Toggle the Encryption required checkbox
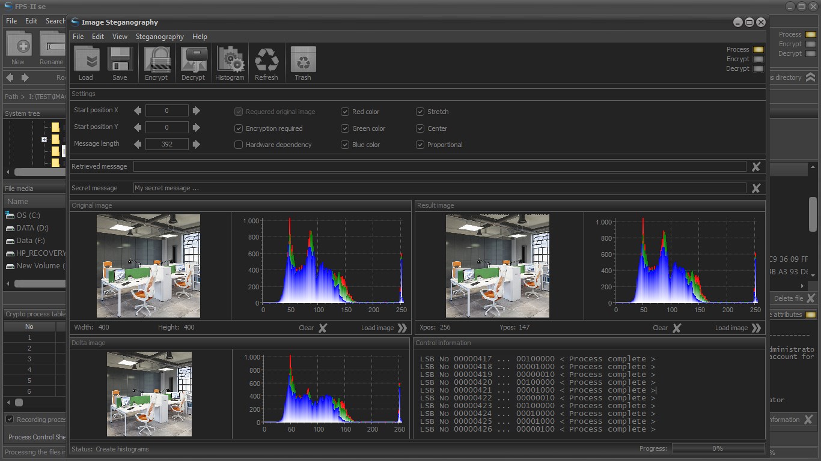The height and width of the screenshot is (461, 821). [x=239, y=128]
